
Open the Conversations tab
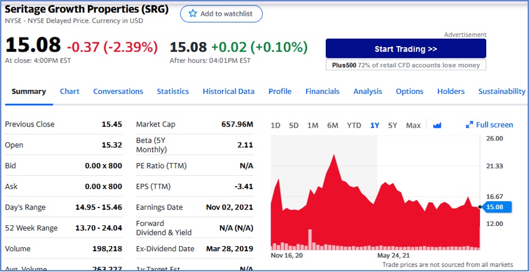118,92
